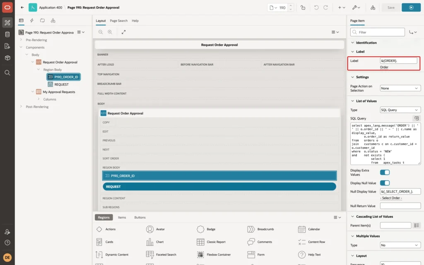Open the page selector dropdown
424x265 pixels.
click(273, 7)
